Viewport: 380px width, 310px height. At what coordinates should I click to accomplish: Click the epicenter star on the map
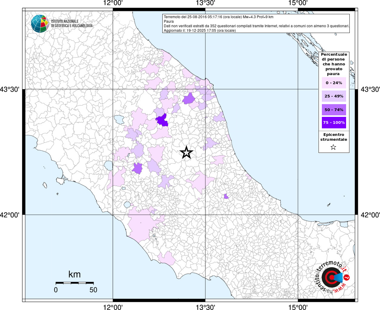187,152
